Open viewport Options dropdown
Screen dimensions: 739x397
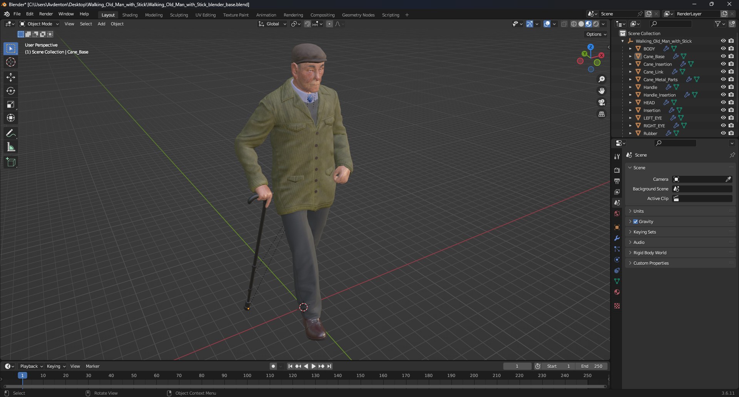click(596, 34)
